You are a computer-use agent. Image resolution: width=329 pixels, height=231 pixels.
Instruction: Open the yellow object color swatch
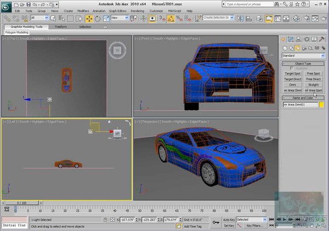pyautogui.click(x=321, y=105)
